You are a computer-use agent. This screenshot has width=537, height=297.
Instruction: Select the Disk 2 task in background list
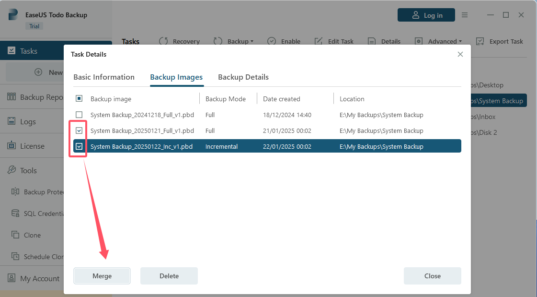[483, 132]
